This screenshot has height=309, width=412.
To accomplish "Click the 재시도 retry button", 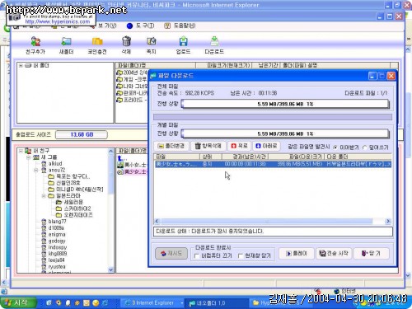I will (171, 253).
